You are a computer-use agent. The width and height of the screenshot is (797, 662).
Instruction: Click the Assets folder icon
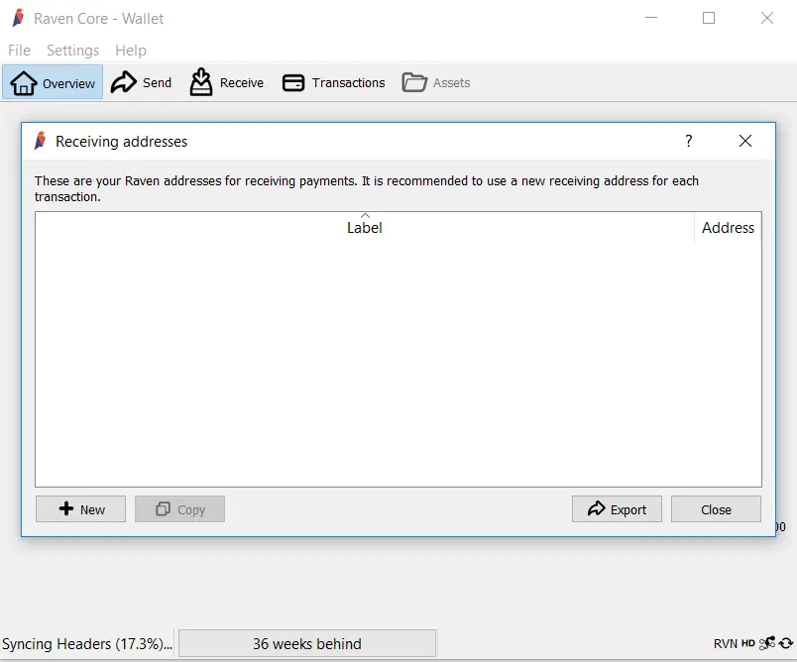(x=414, y=82)
